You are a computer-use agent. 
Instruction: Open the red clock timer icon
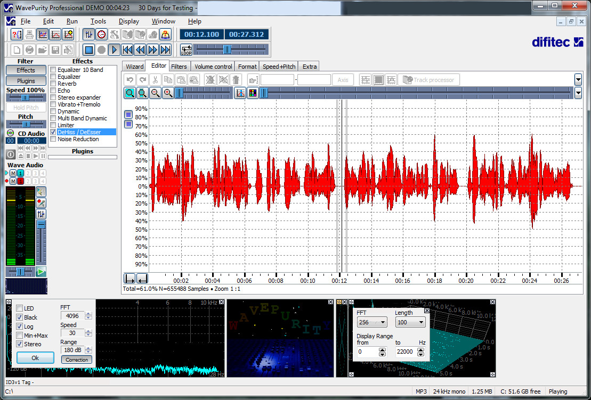[x=102, y=35]
